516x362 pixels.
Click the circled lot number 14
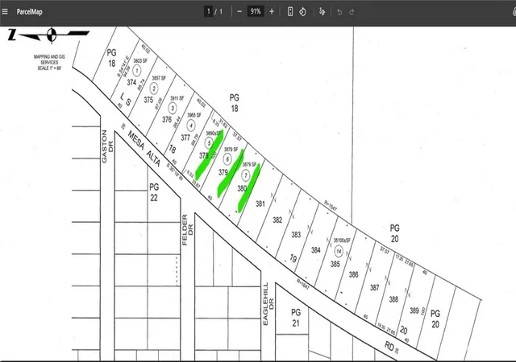pyautogui.click(x=339, y=252)
